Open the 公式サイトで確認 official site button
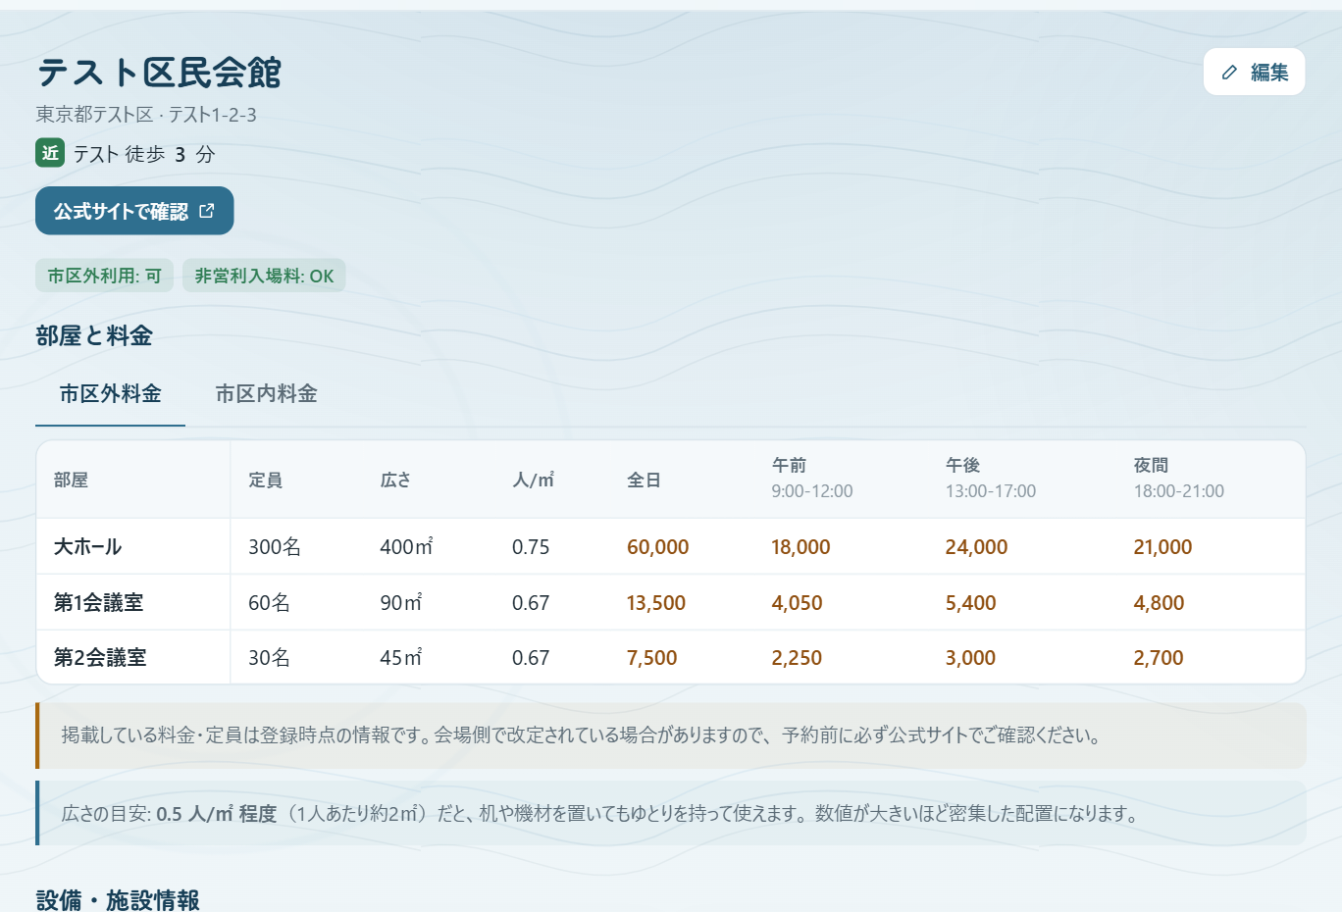 (x=134, y=211)
